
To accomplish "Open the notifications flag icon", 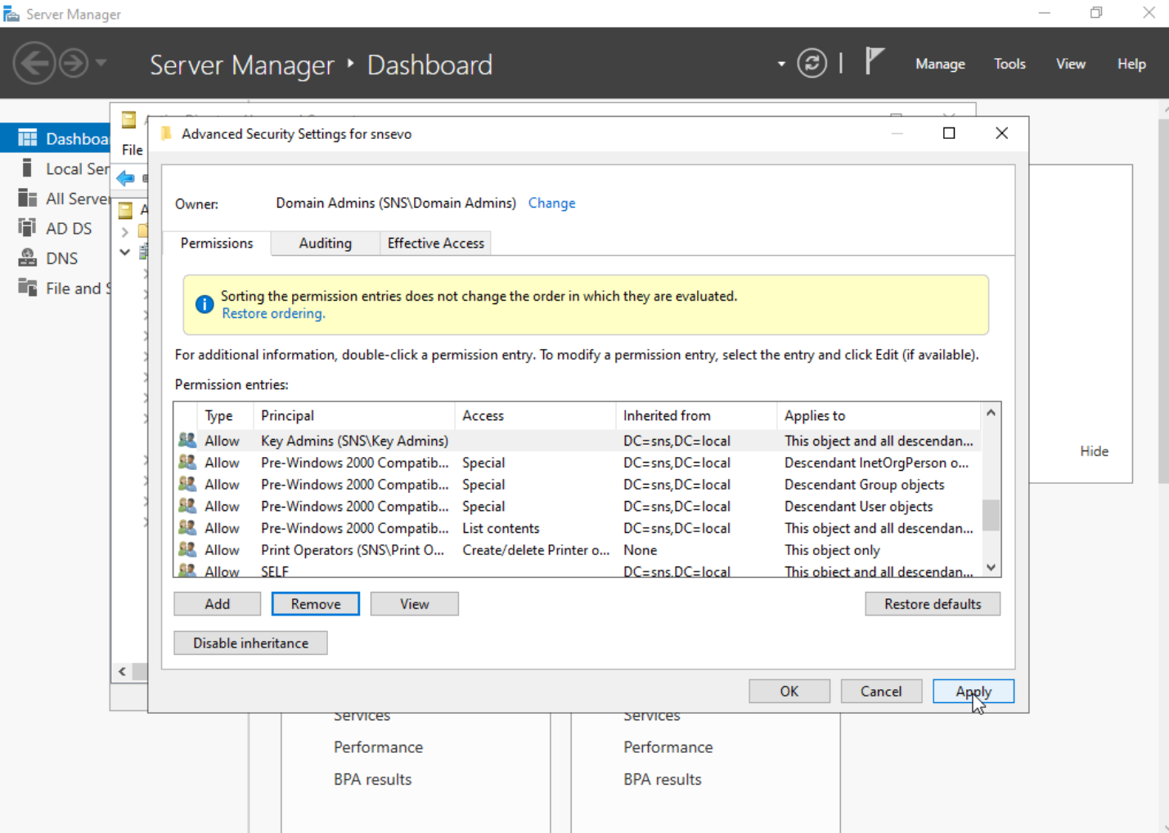I will click(x=875, y=61).
